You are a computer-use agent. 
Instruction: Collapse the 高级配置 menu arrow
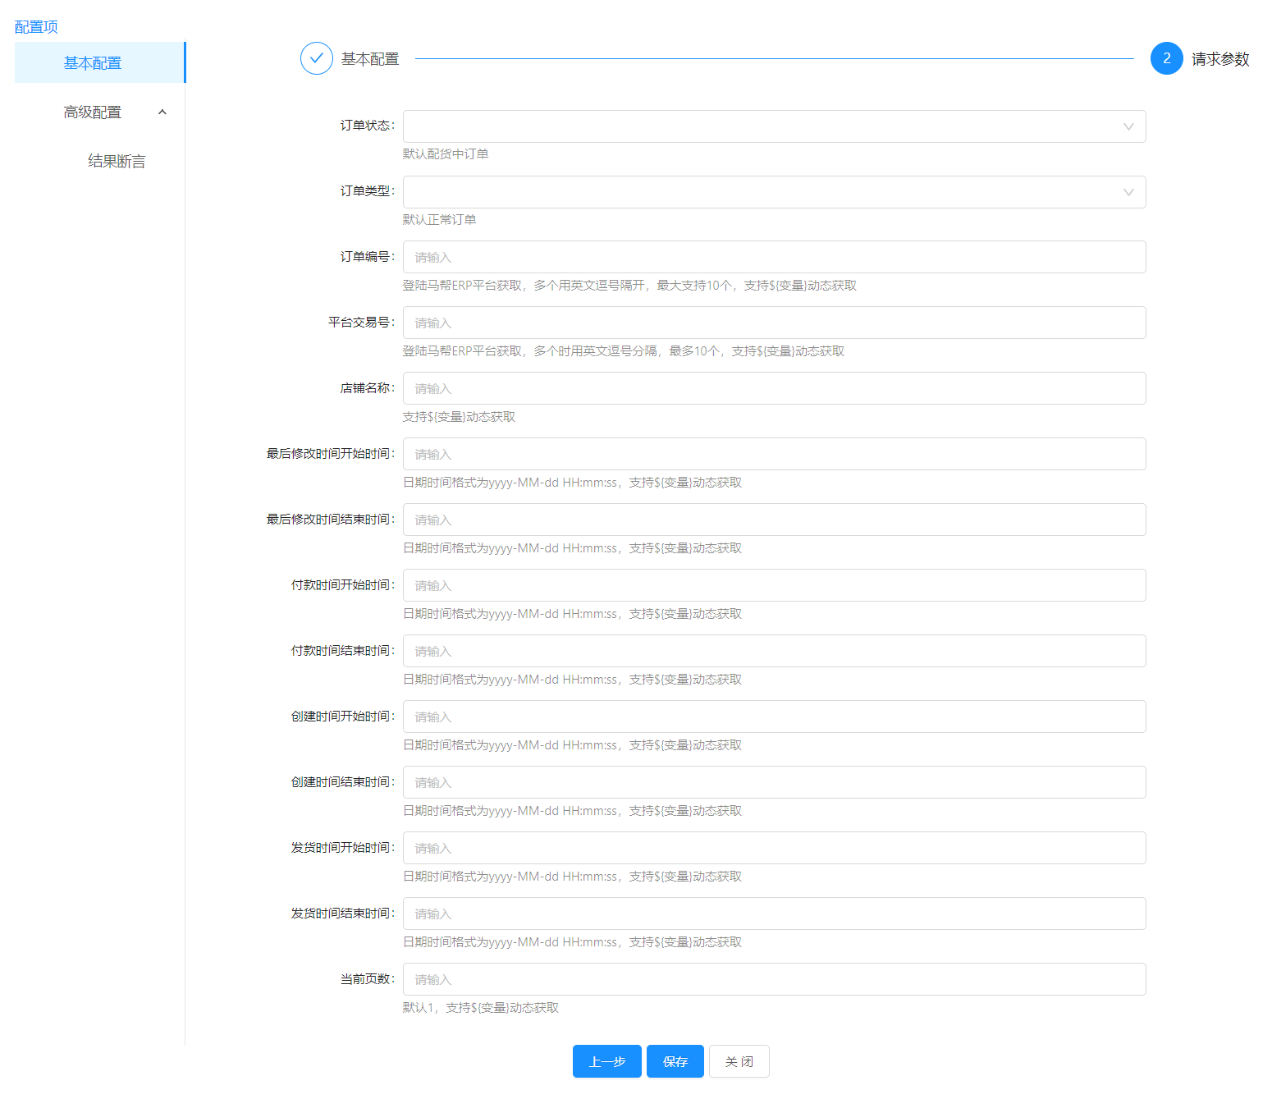coord(162,112)
